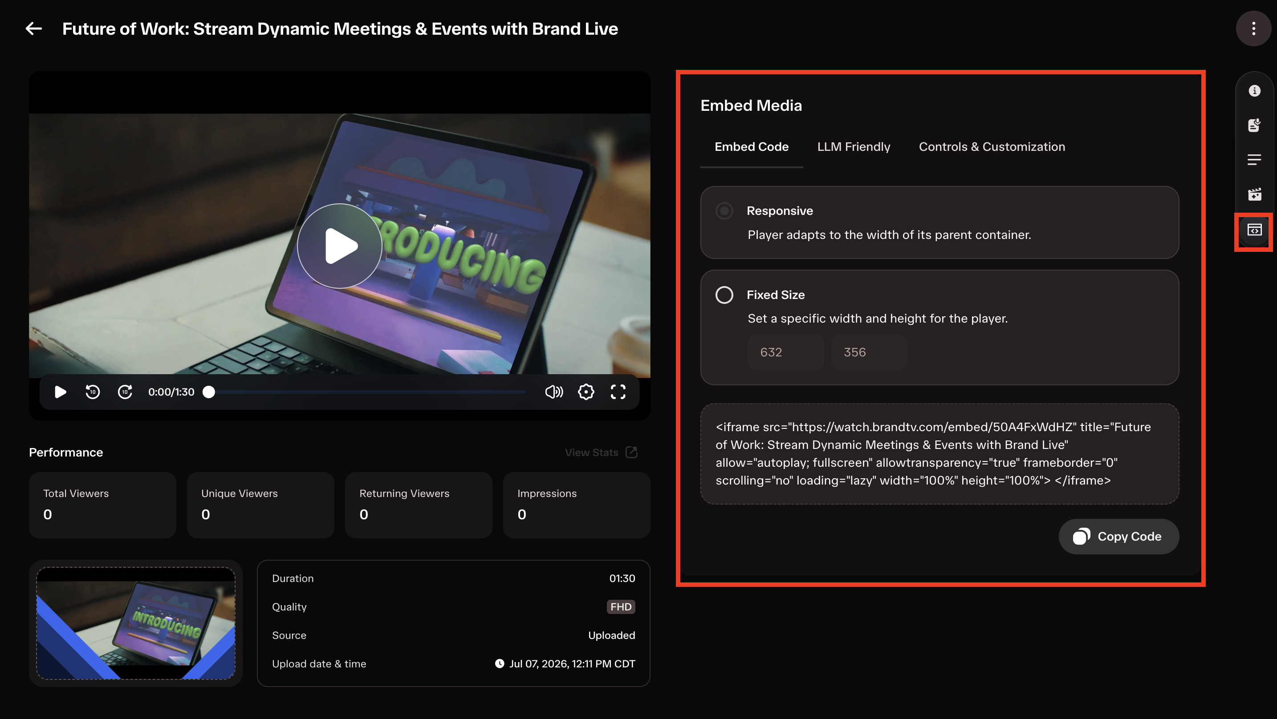Focus the width field showing 632
Screen dimensions: 1277x719
coord(786,352)
